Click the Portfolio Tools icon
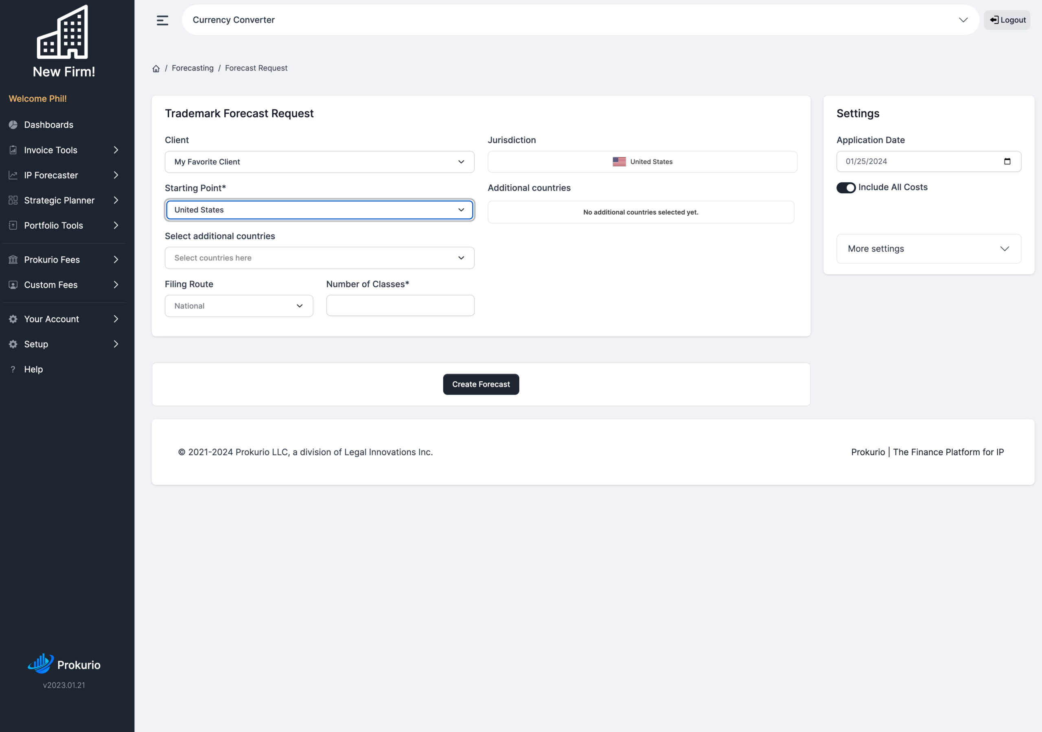 (13, 225)
